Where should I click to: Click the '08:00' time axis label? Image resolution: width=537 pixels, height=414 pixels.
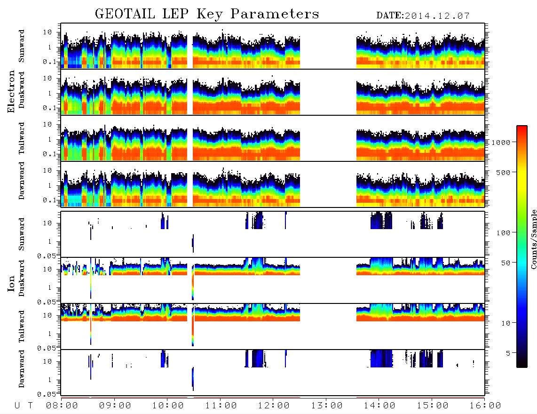(62, 406)
